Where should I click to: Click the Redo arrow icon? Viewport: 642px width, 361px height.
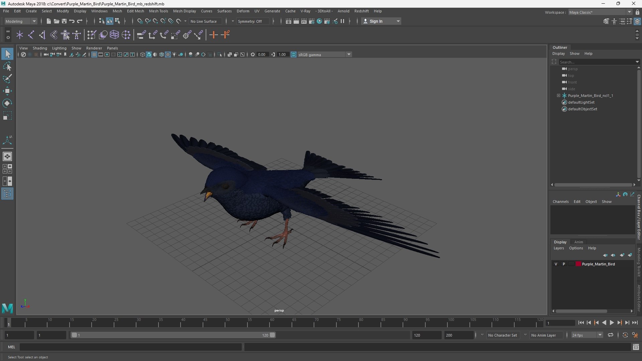pos(80,21)
